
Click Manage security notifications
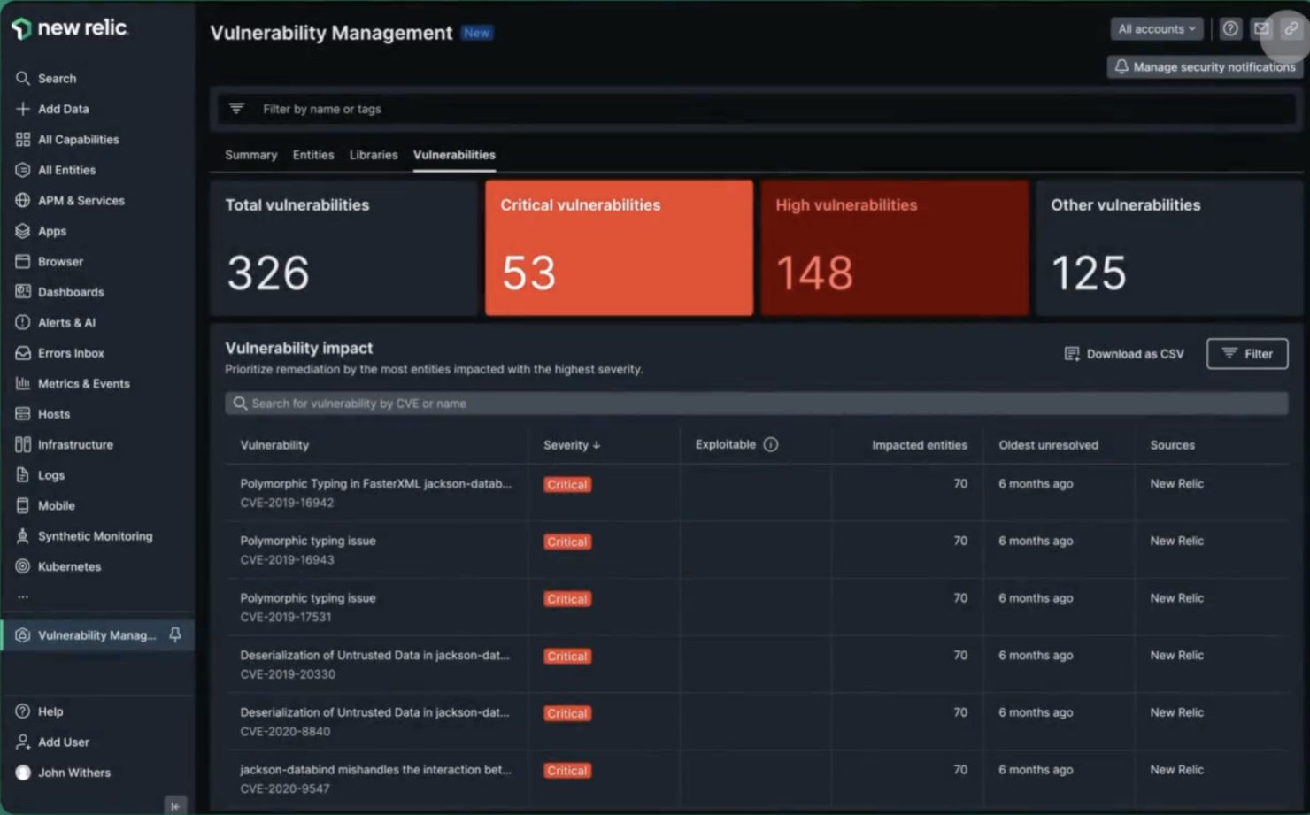click(x=1204, y=66)
